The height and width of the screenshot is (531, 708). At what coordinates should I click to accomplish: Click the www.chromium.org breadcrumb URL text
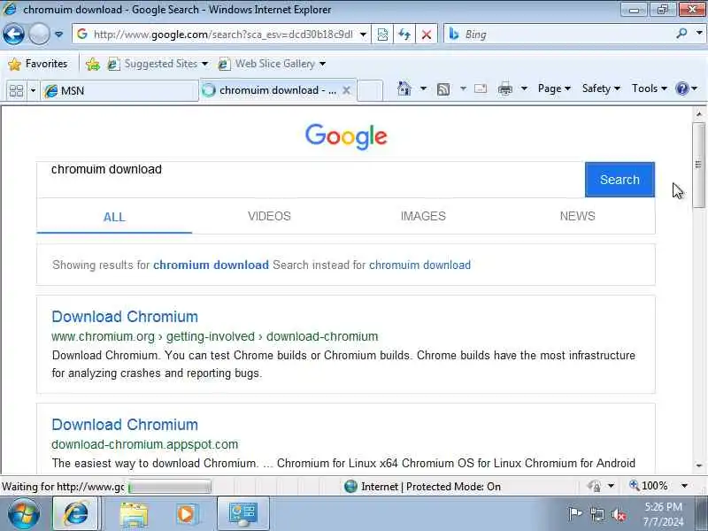click(x=214, y=336)
